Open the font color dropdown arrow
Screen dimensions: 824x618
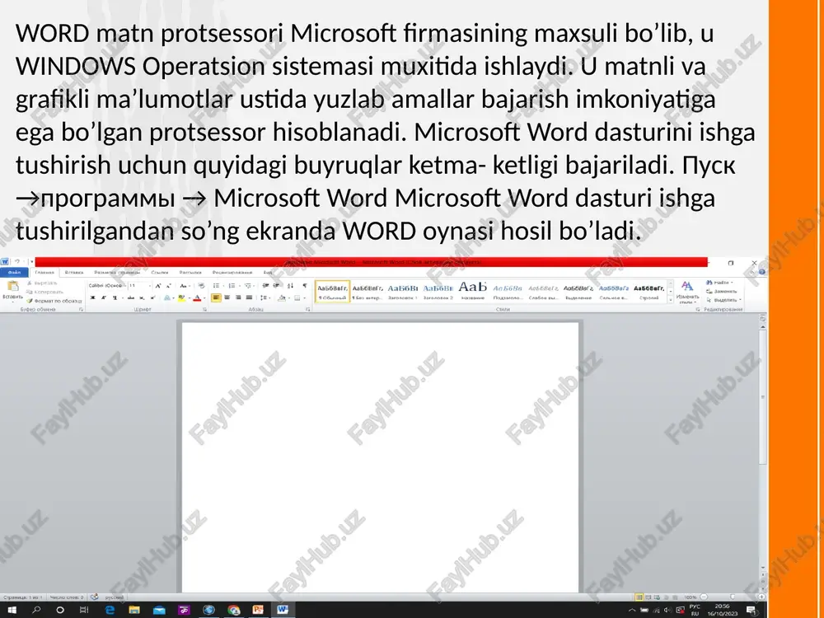pyautogui.click(x=204, y=298)
